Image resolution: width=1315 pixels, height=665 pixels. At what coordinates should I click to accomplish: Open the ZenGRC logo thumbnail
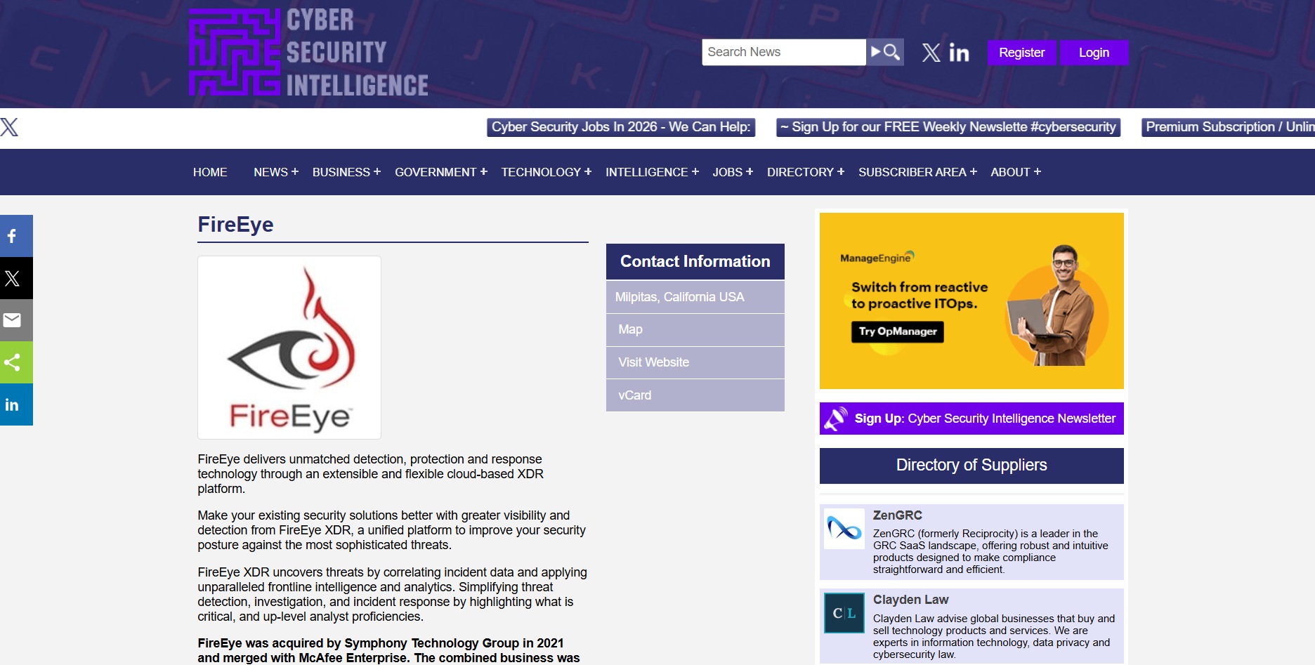tap(844, 529)
